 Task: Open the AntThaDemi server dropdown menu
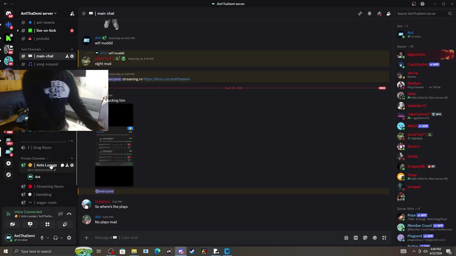[x=38, y=14]
